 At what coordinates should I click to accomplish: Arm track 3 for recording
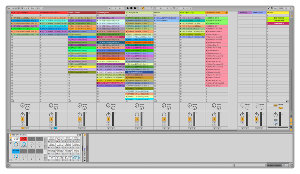coord(80,125)
